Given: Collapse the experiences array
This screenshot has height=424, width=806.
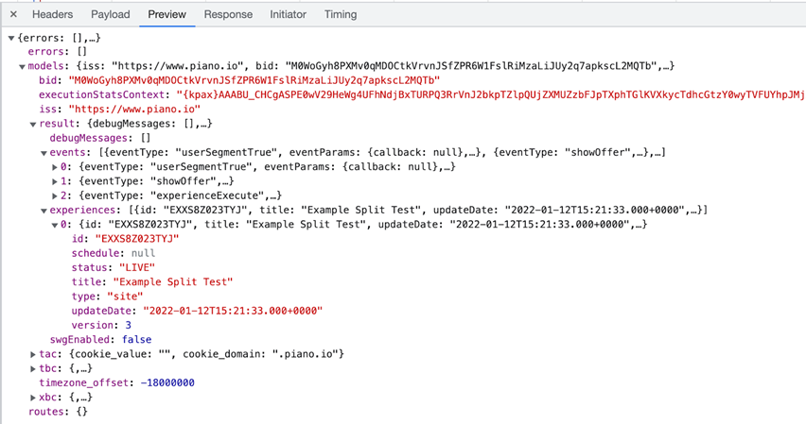Looking at the screenshot, I should pyautogui.click(x=44, y=211).
